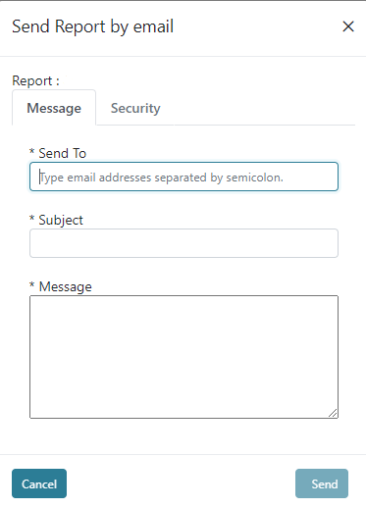
Task: Click the Send Report by email title
Action: (92, 26)
